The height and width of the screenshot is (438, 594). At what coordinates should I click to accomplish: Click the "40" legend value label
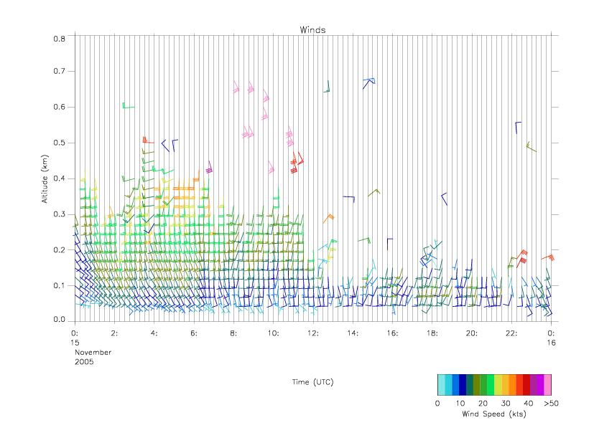click(x=529, y=403)
